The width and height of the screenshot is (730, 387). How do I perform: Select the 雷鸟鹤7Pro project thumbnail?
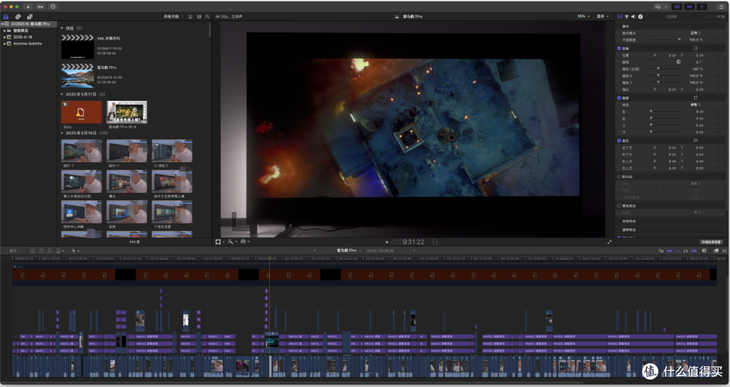(x=77, y=76)
